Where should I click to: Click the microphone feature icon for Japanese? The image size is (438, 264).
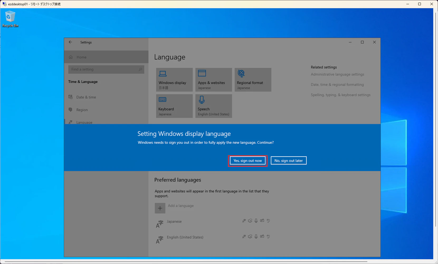coord(256,221)
